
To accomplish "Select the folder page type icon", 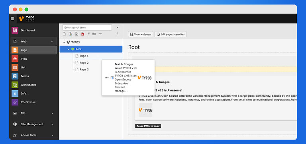I will [94, 34].
